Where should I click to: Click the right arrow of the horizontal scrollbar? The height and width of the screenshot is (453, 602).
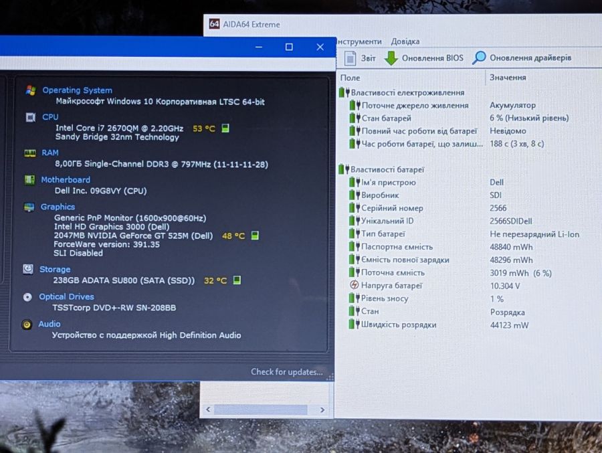(x=322, y=410)
